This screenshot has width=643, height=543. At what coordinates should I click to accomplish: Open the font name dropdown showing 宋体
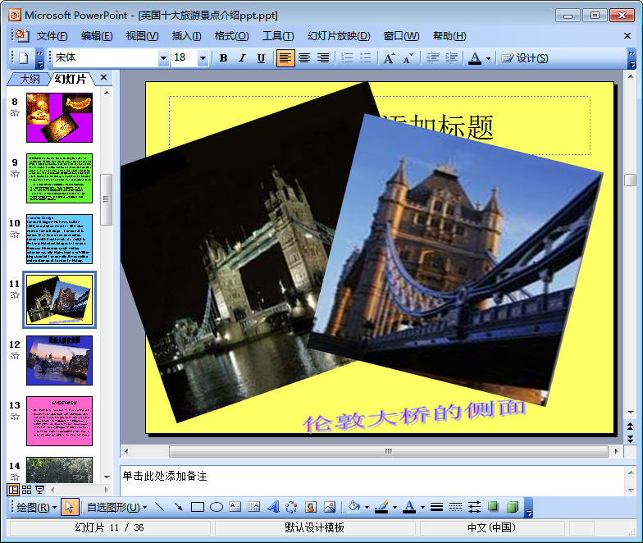(x=163, y=58)
